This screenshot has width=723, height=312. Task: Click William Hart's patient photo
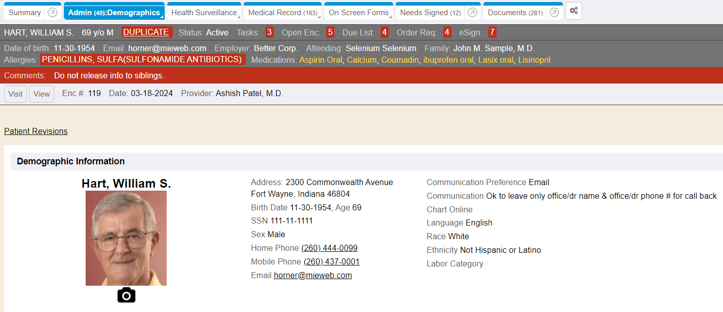point(126,238)
